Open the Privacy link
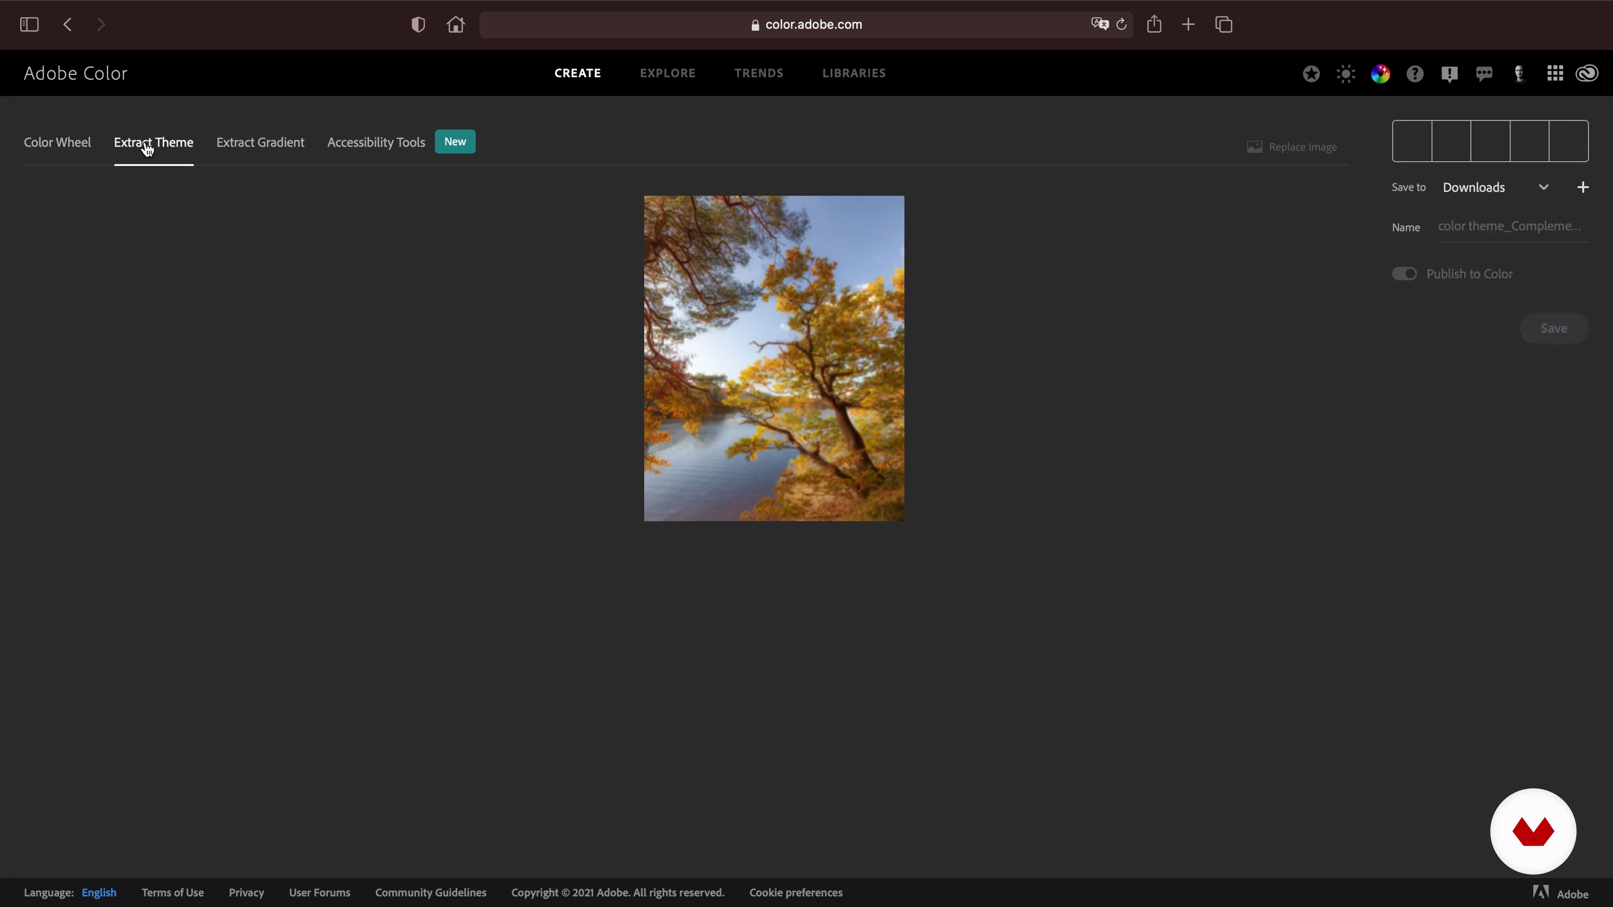1613x907 pixels. [246, 893]
